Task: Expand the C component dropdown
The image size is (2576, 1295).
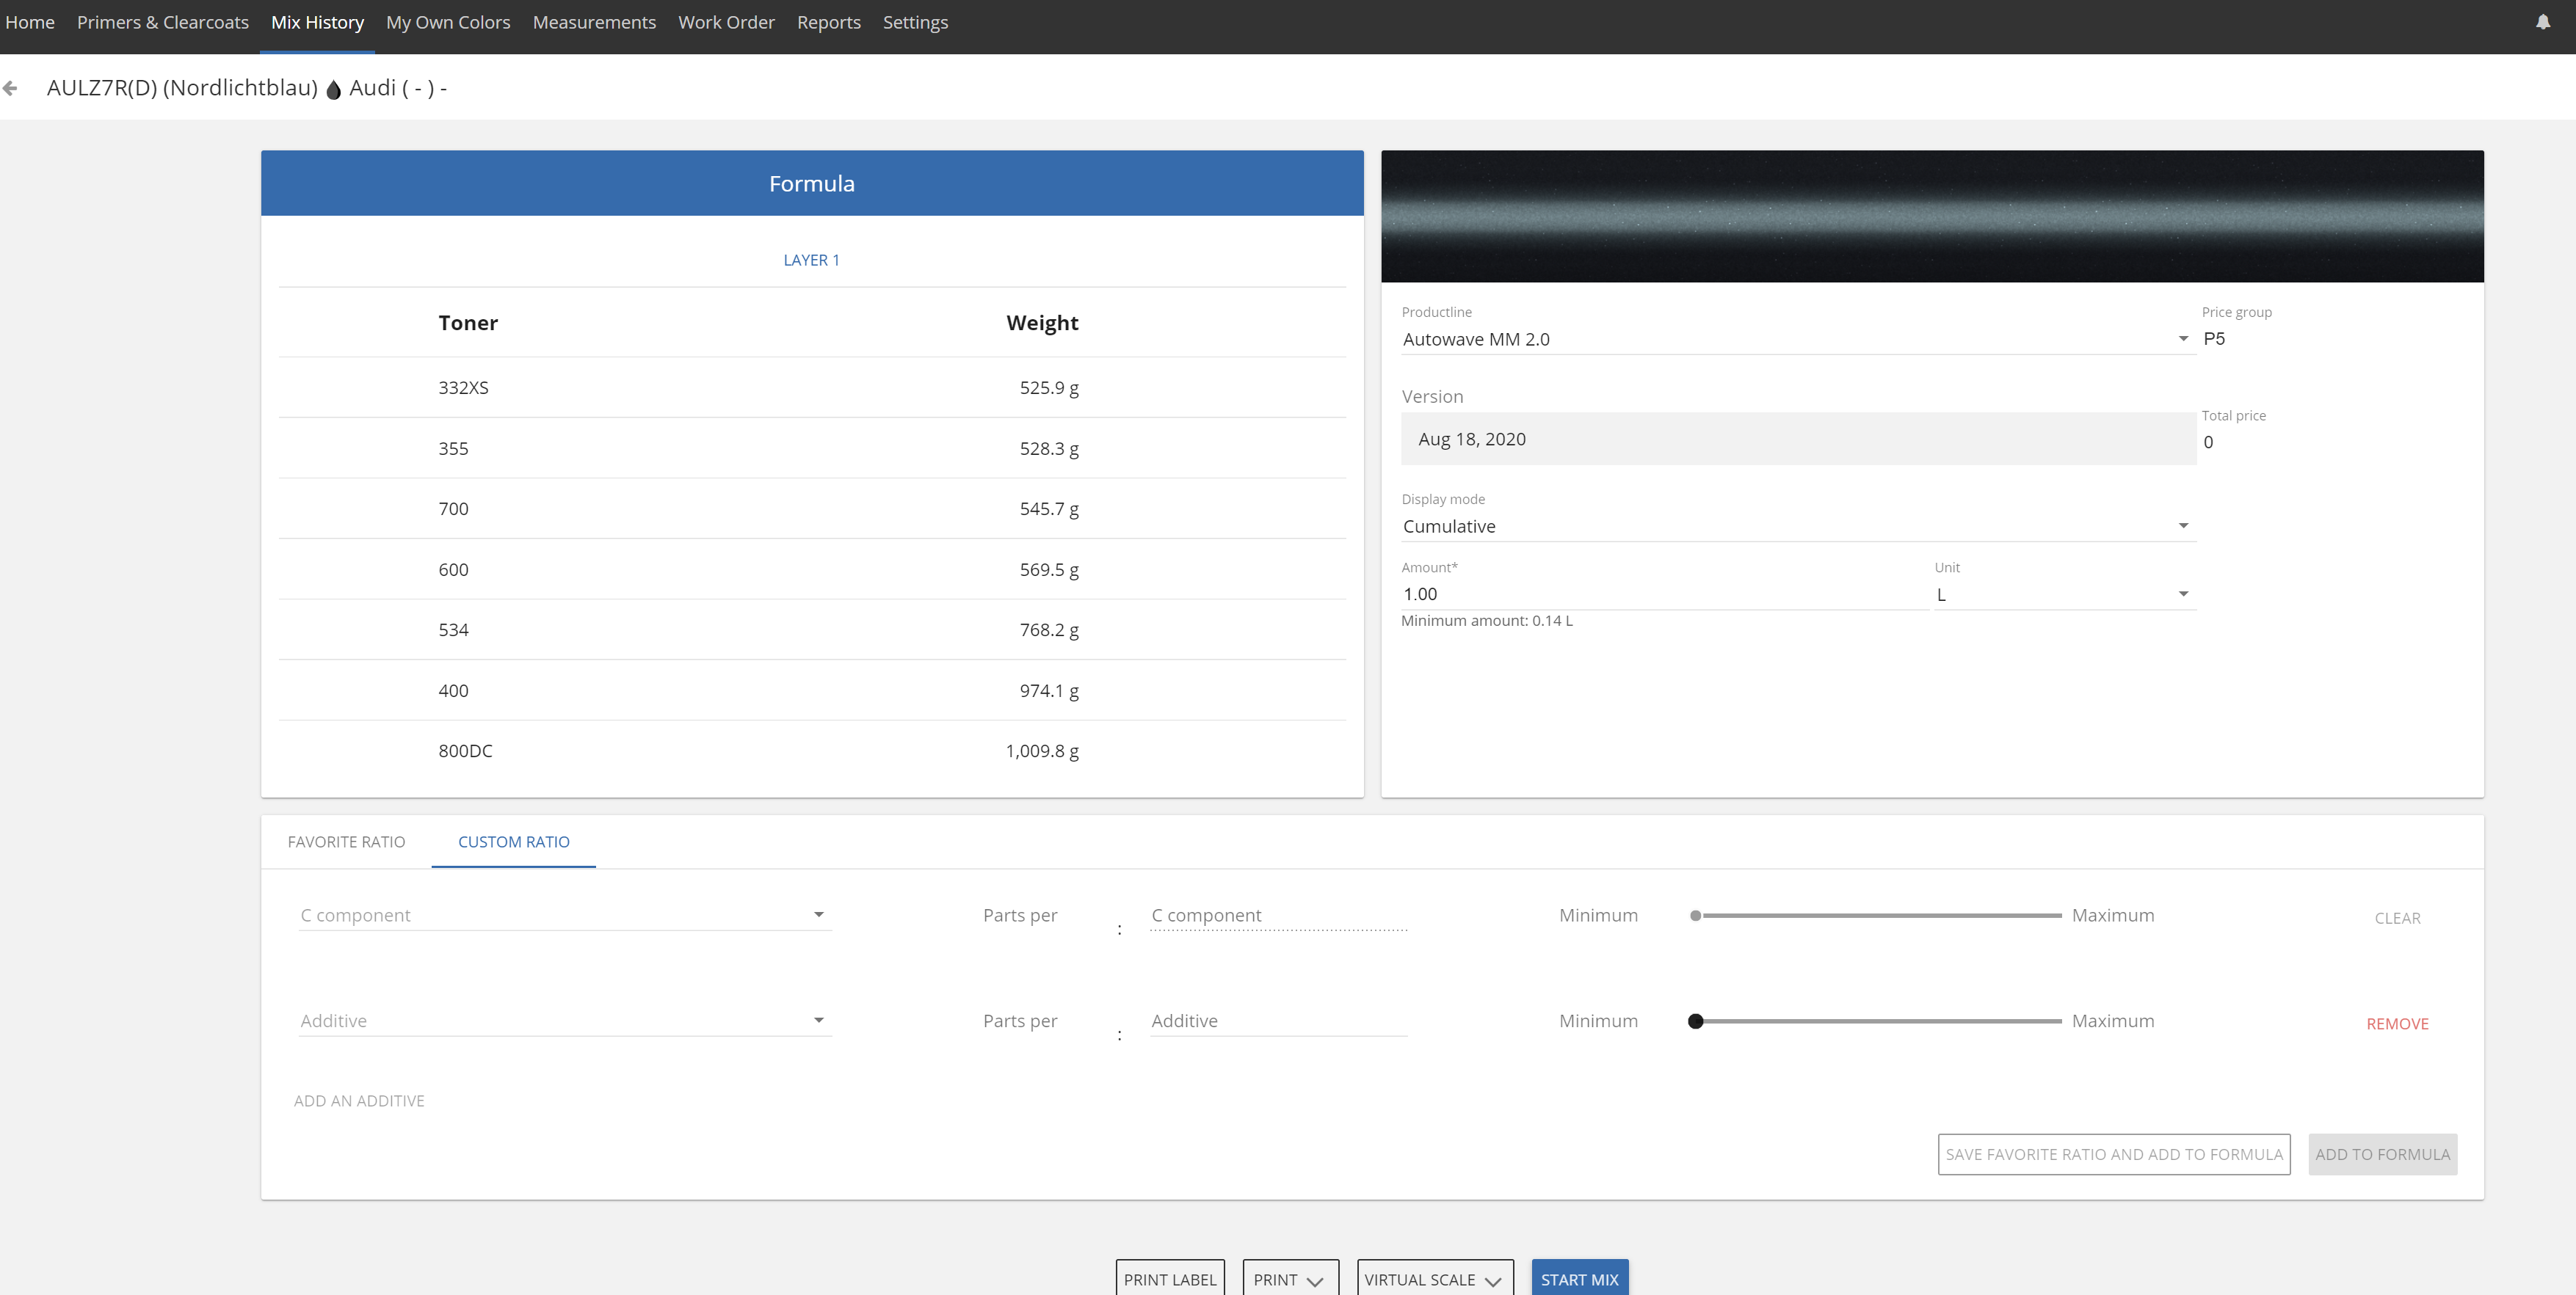Action: 564,915
